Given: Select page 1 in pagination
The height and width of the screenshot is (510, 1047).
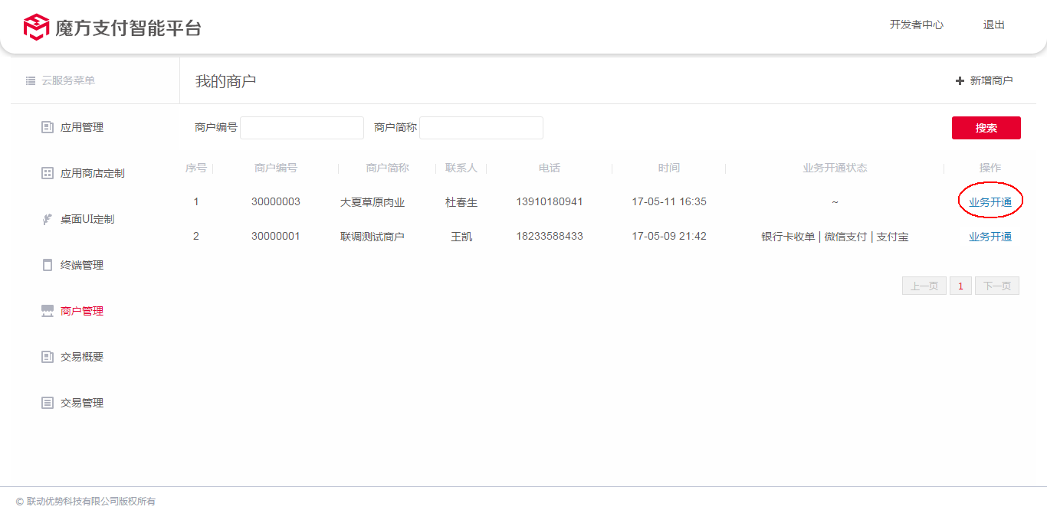Looking at the screenshot, I should [x=960, y=286].
